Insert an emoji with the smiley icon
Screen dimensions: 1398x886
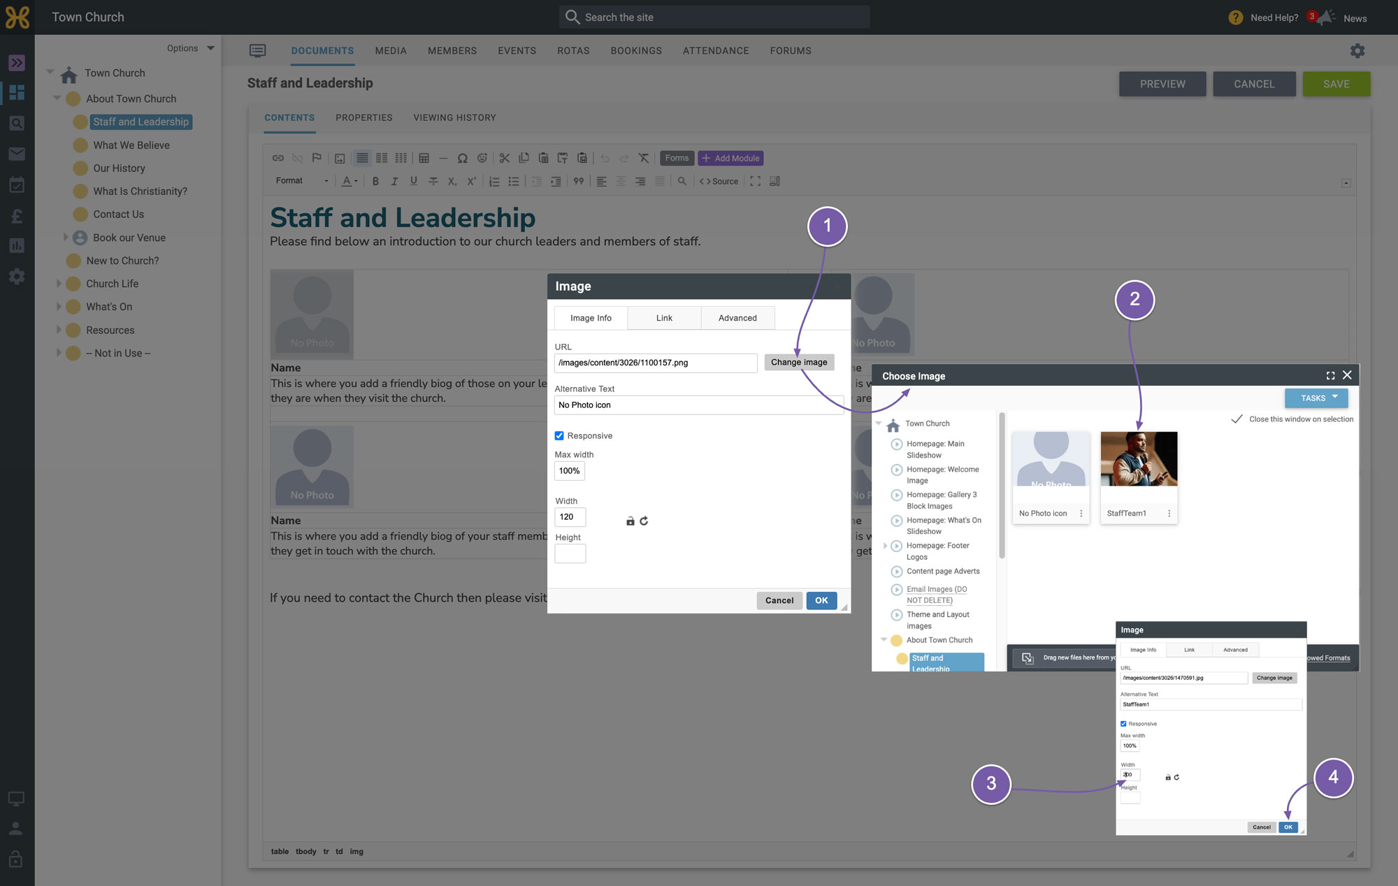point(482,158)
